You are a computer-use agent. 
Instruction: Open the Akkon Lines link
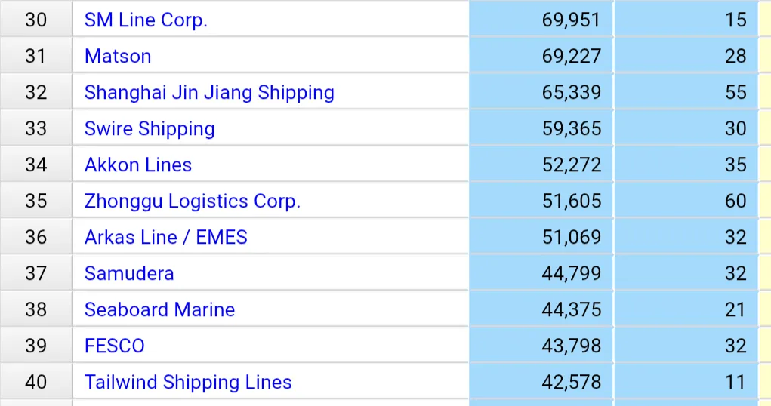pos(137,165)
